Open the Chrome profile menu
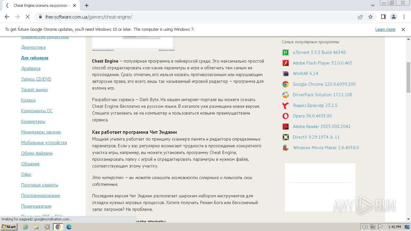The image size is (411, 231). (x=394, y=17)
